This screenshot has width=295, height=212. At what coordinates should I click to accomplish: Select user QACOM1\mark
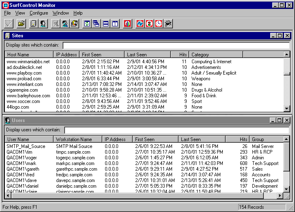(x=144, y=163)
